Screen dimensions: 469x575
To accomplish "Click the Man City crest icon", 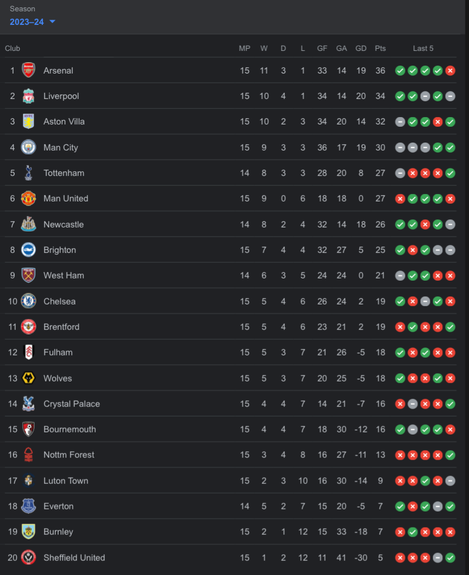I will [x=28, y=147].
